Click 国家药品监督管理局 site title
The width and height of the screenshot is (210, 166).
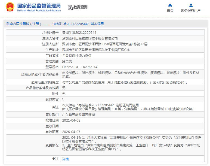click(39, 6)
